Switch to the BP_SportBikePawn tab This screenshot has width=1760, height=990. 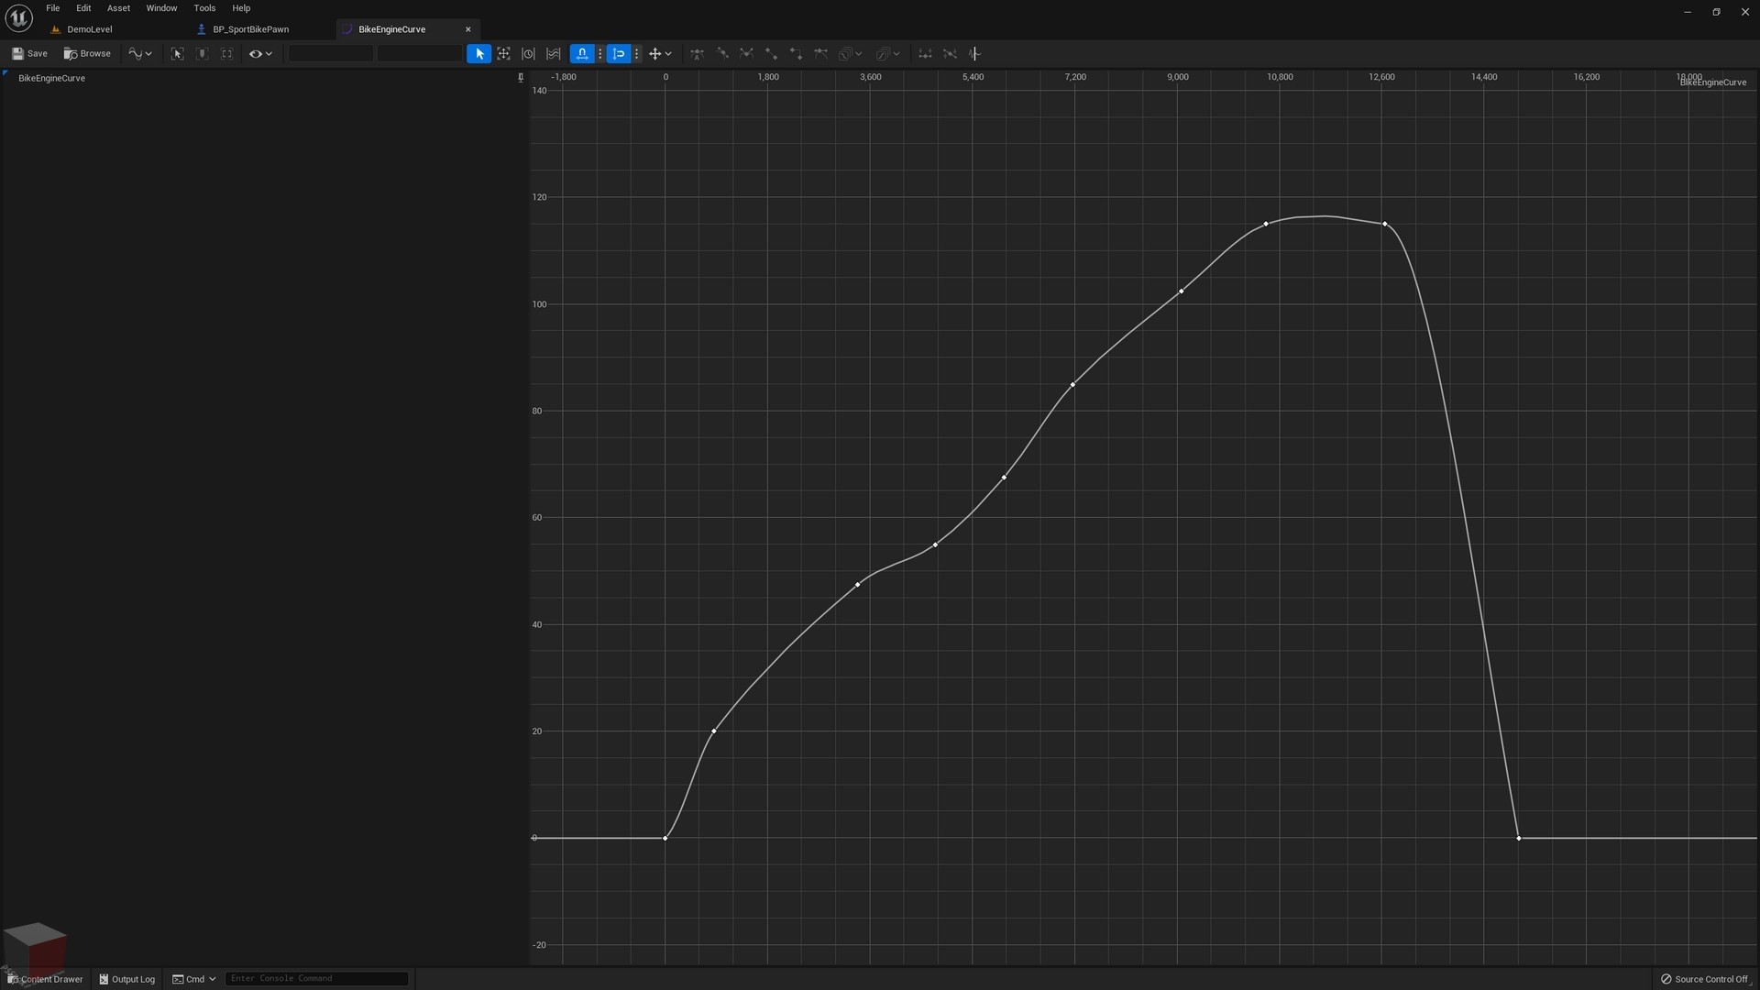tap(250, 29)
